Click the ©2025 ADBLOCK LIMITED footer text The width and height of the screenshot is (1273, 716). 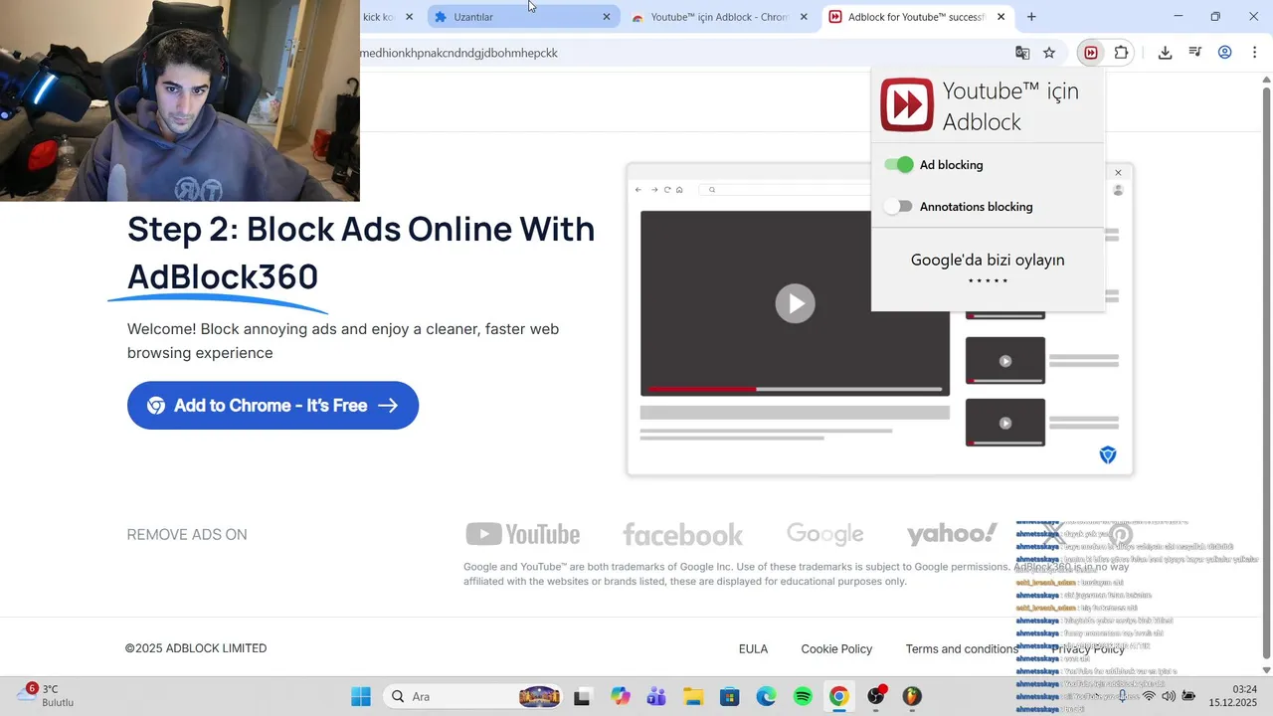coord(196,648)
